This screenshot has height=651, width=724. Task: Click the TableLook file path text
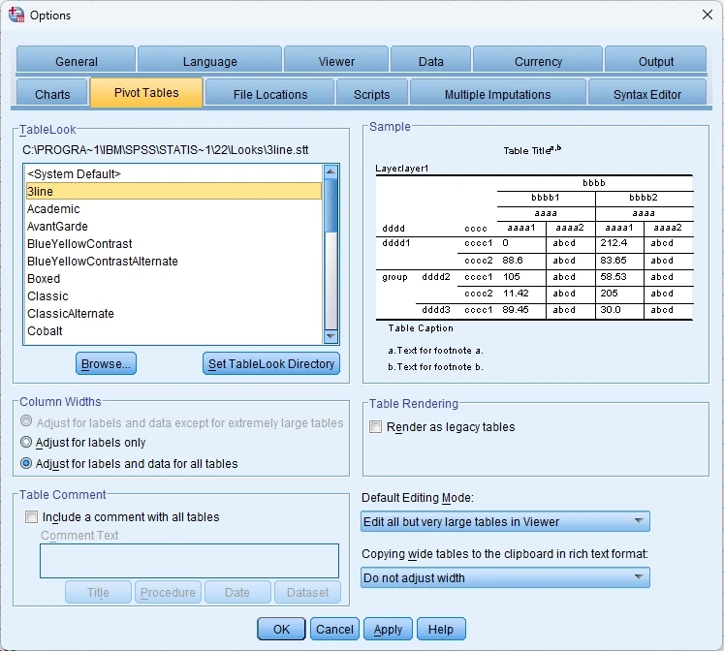166,150
